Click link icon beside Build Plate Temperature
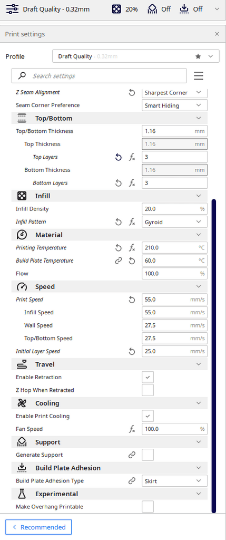This screenshot has height=540, width=226. (119, 261)
